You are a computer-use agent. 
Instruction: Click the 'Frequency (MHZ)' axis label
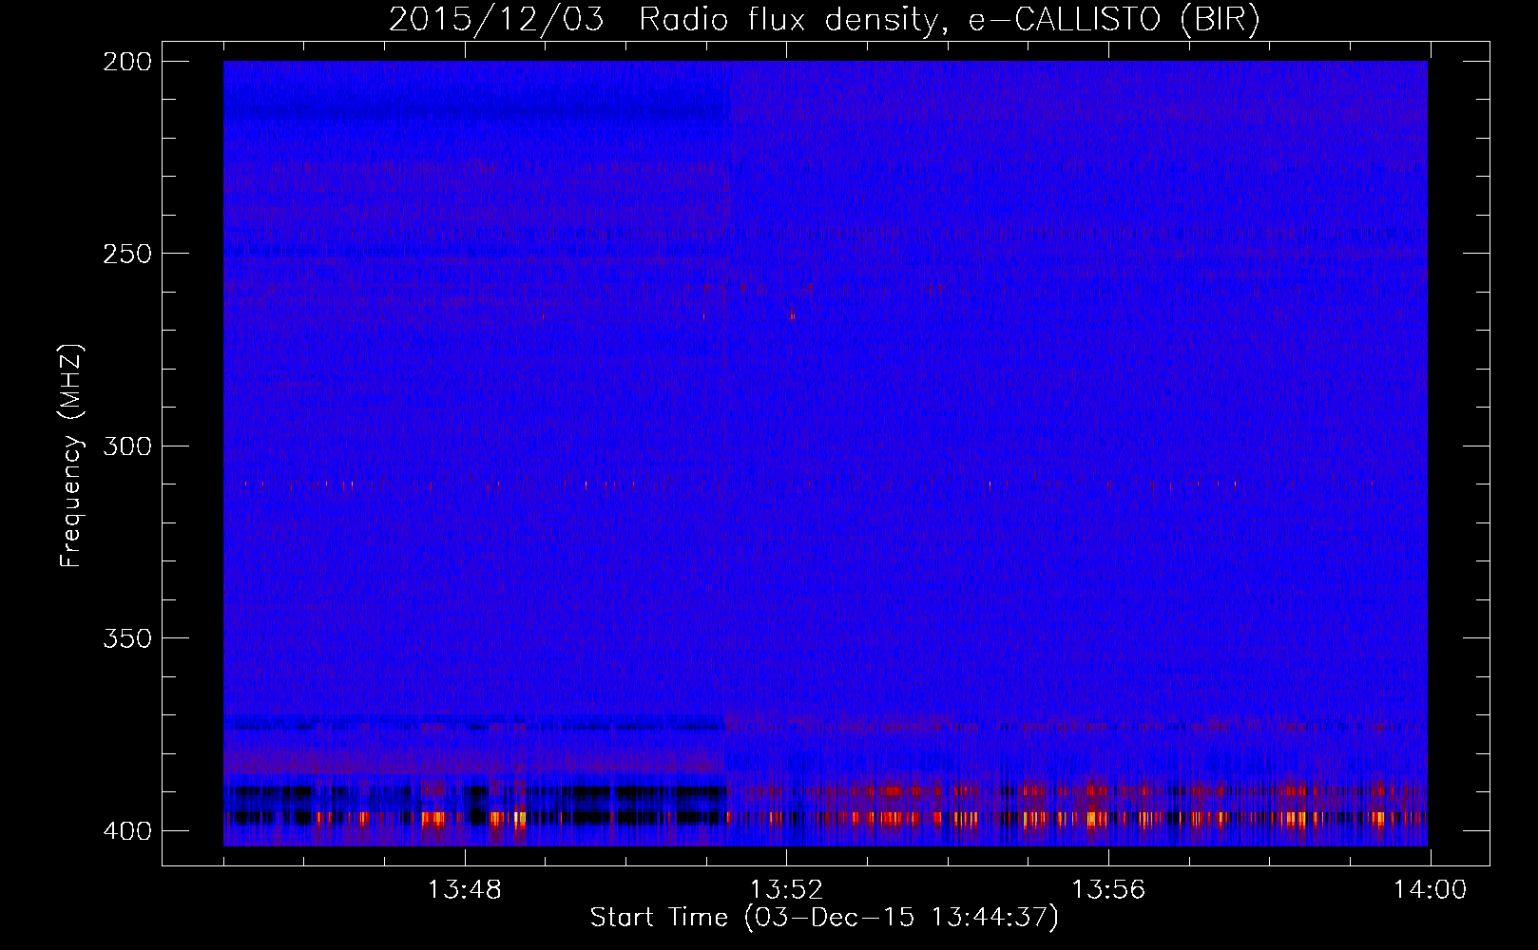(x=71, y=455)
